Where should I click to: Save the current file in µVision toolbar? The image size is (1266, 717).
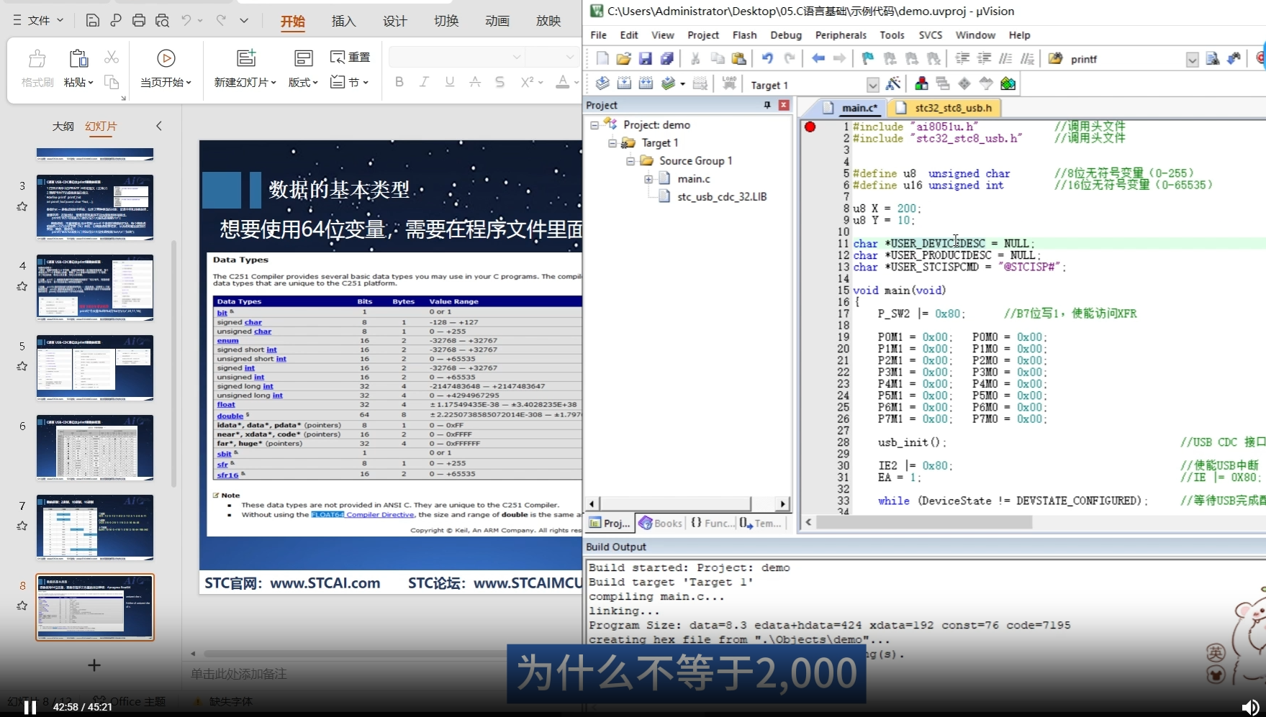646,59
